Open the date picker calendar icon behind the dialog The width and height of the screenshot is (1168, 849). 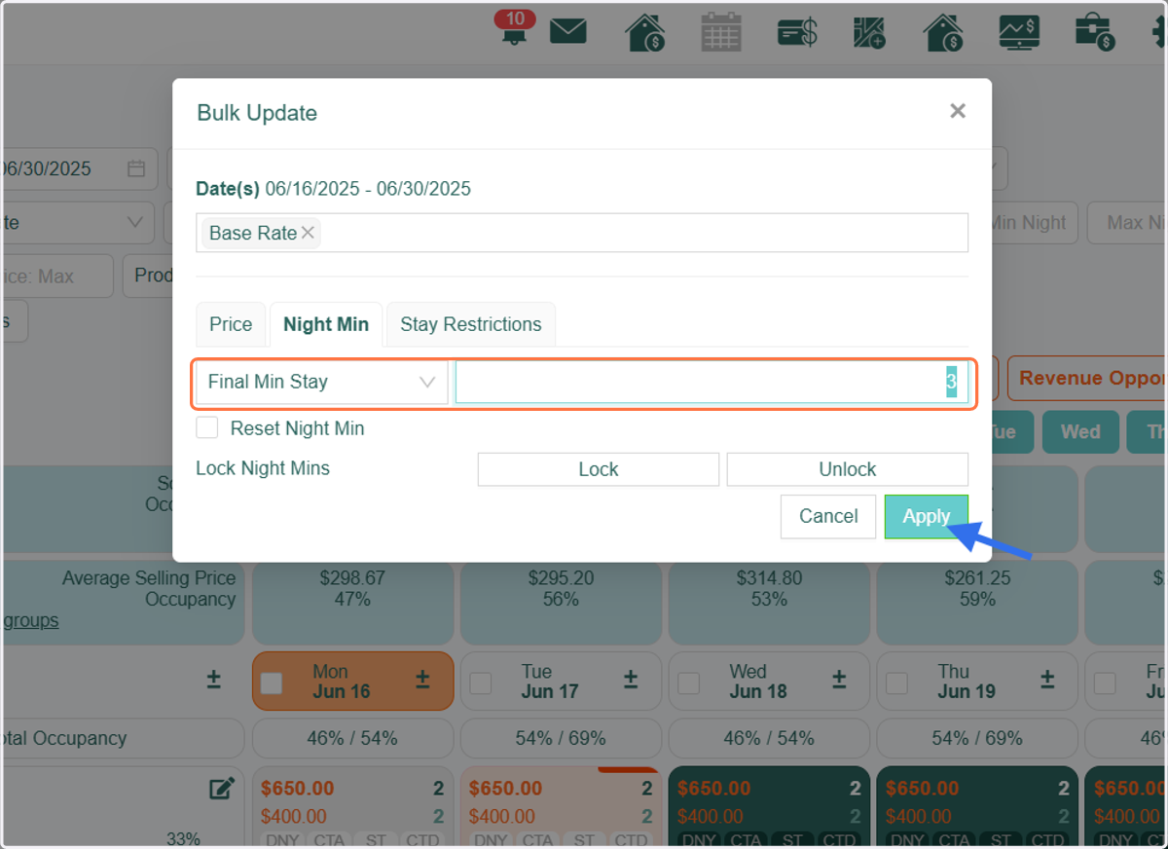tap(136, 168)
